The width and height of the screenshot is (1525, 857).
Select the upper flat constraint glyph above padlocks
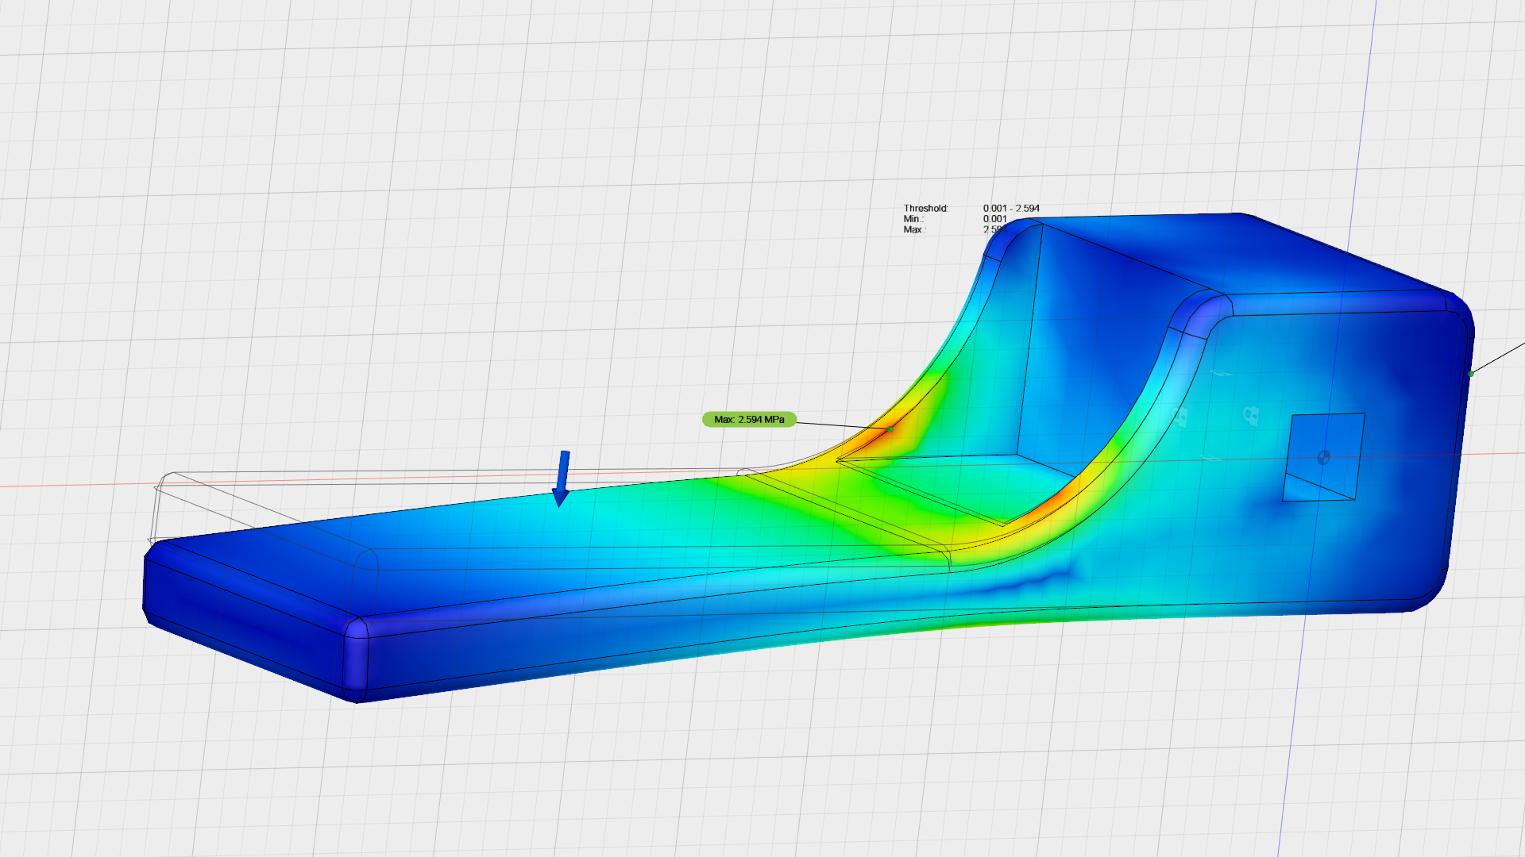(x=1220, y=373)
